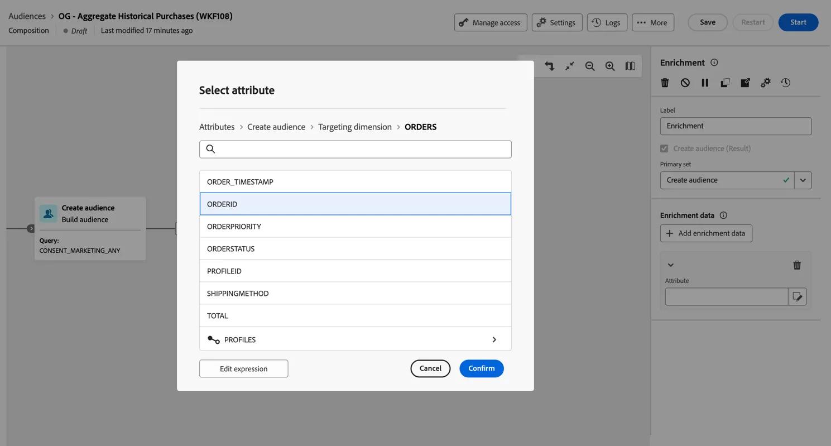The height and width of the screenshot is (446, 831).
Task: Open the clock history icon in Enrichment toolbar
Action: tap(785, 83)
